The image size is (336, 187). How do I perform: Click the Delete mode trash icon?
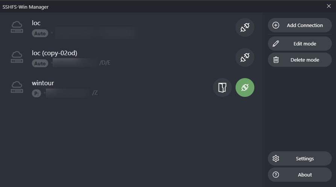coord(276,60)
